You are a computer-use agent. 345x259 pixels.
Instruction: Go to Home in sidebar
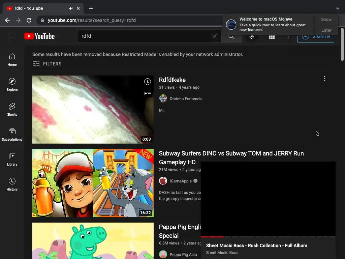[x=12, y=60]
